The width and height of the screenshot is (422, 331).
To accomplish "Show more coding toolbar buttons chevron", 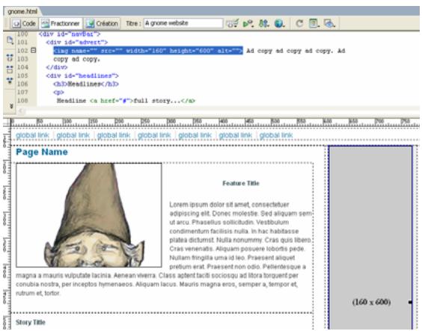I will 11,106.
